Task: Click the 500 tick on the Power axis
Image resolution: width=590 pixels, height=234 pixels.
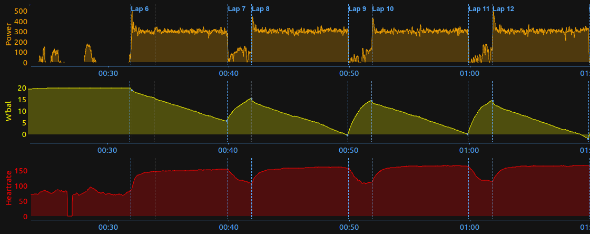Action: (x=21, y=11)
